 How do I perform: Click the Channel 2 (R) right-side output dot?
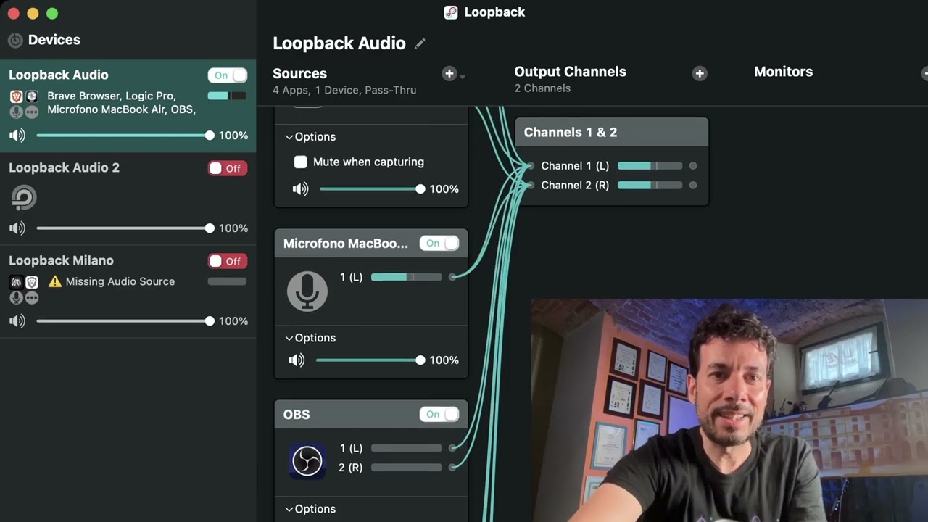[693, 186]
